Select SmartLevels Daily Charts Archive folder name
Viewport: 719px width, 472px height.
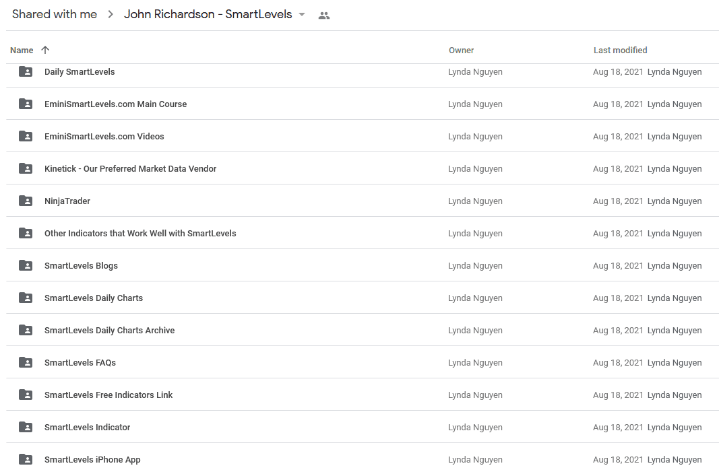coord(110,331)
